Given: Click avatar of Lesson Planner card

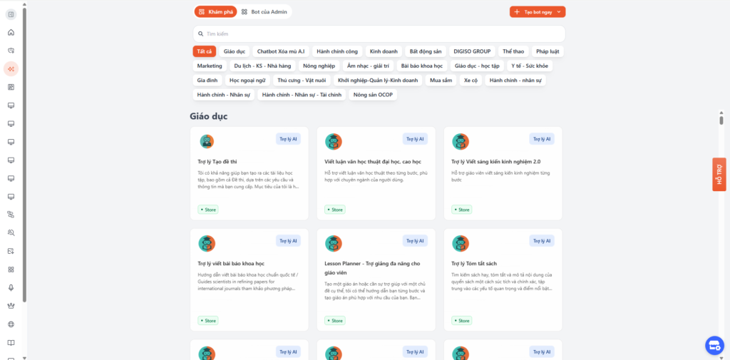Looking at the screenshot, I should (334, 244).
